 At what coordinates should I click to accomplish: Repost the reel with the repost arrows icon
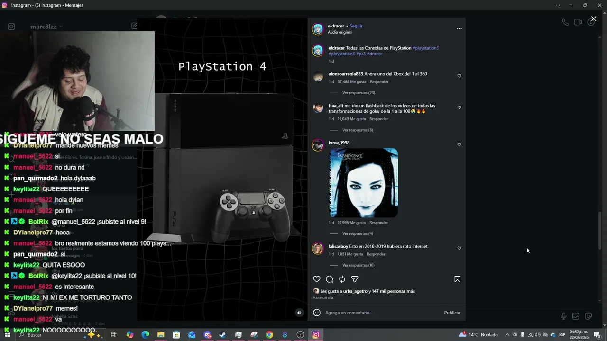(x=342, y=279)
